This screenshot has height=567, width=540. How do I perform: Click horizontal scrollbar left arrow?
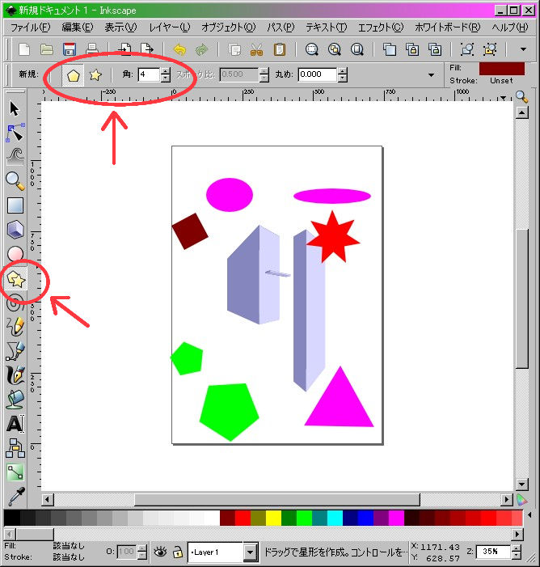point(48,500)
